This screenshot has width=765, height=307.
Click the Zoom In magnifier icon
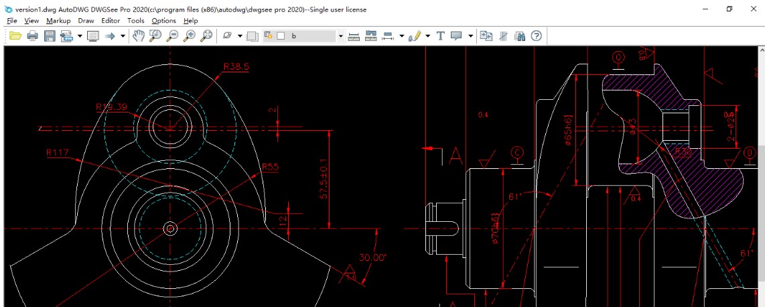tap(190, 36)
